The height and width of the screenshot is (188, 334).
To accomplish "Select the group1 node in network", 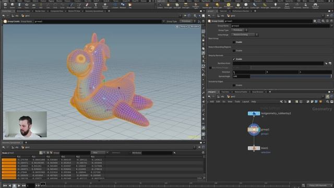I will pyautogui.click(x=254, y=130).
